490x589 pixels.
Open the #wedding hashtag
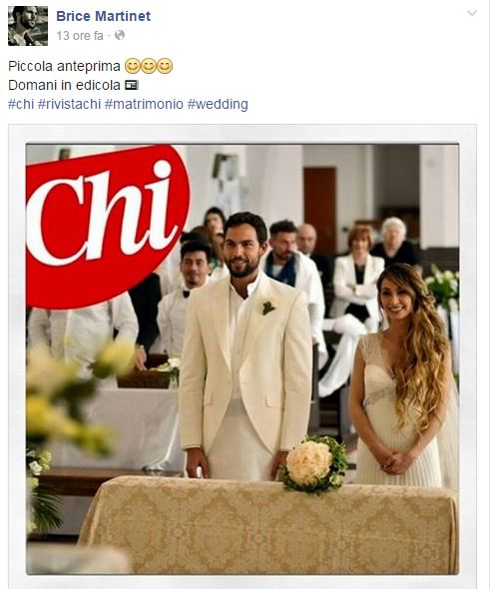click(218, 104)
